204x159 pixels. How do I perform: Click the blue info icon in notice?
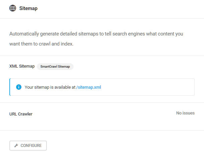(x=19, y=87)
